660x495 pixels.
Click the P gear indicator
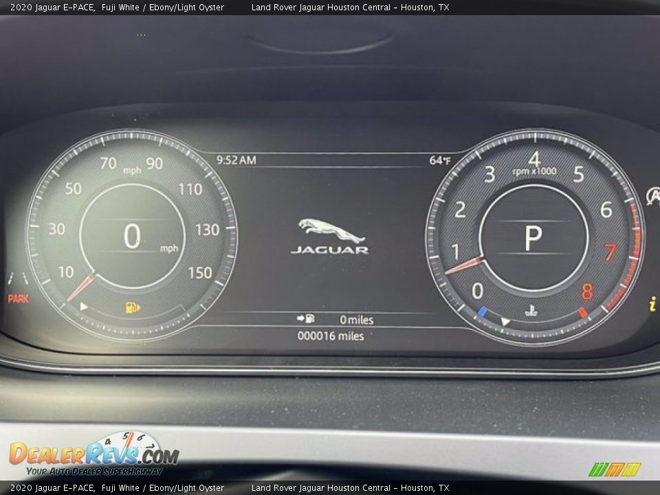point(533,239)
